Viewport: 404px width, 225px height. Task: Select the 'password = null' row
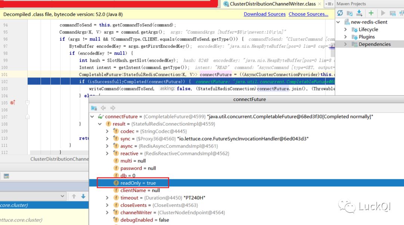pyautogui.click(x=246, y=168)
